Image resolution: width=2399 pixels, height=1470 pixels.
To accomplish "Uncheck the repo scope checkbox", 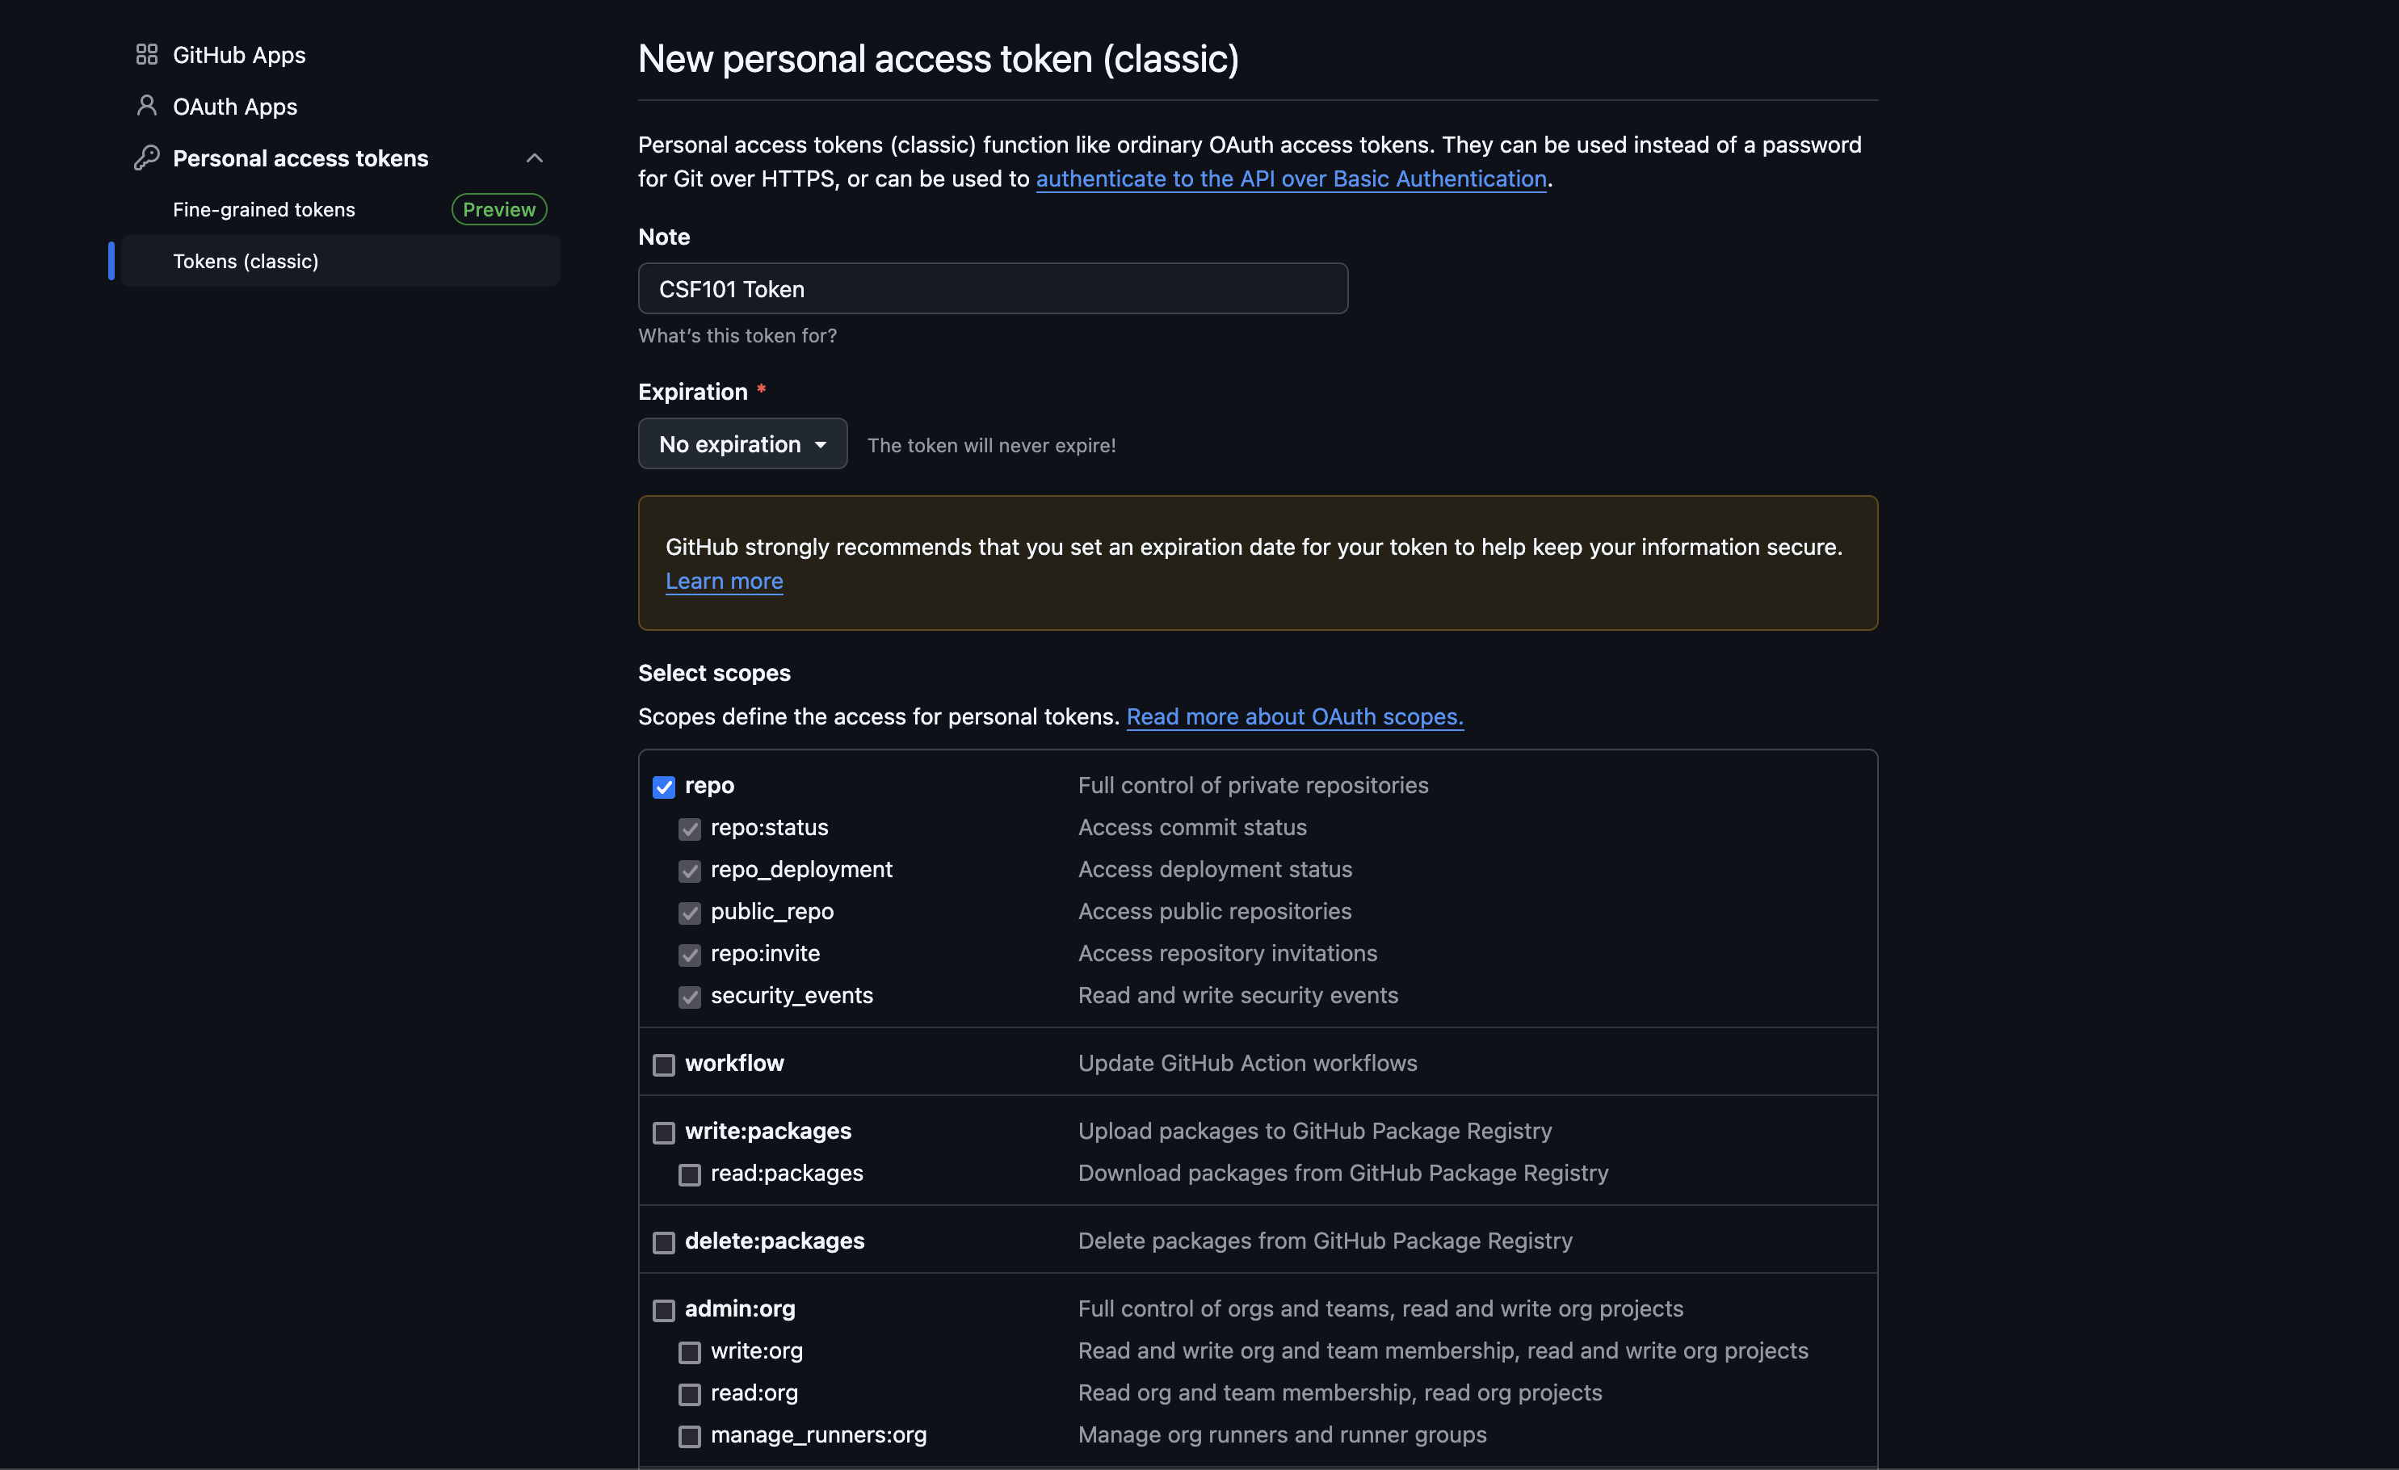I will 663,787.
